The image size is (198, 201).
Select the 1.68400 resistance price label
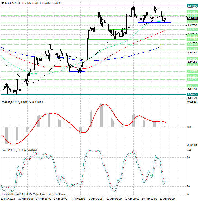click(192, 6)
